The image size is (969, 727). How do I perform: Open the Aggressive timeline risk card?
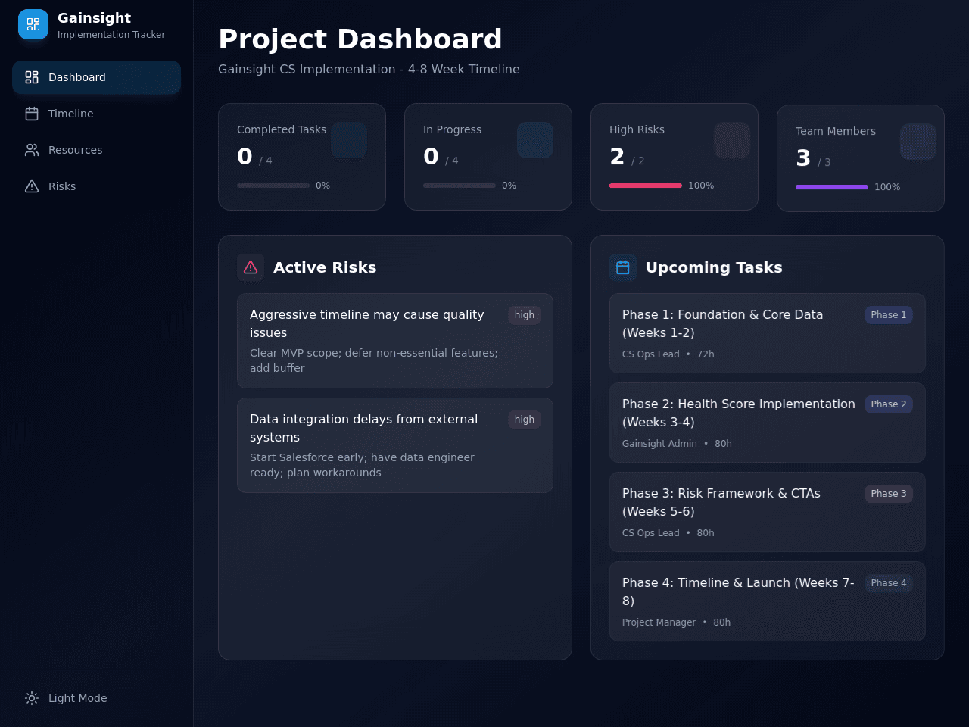(395, 341)
